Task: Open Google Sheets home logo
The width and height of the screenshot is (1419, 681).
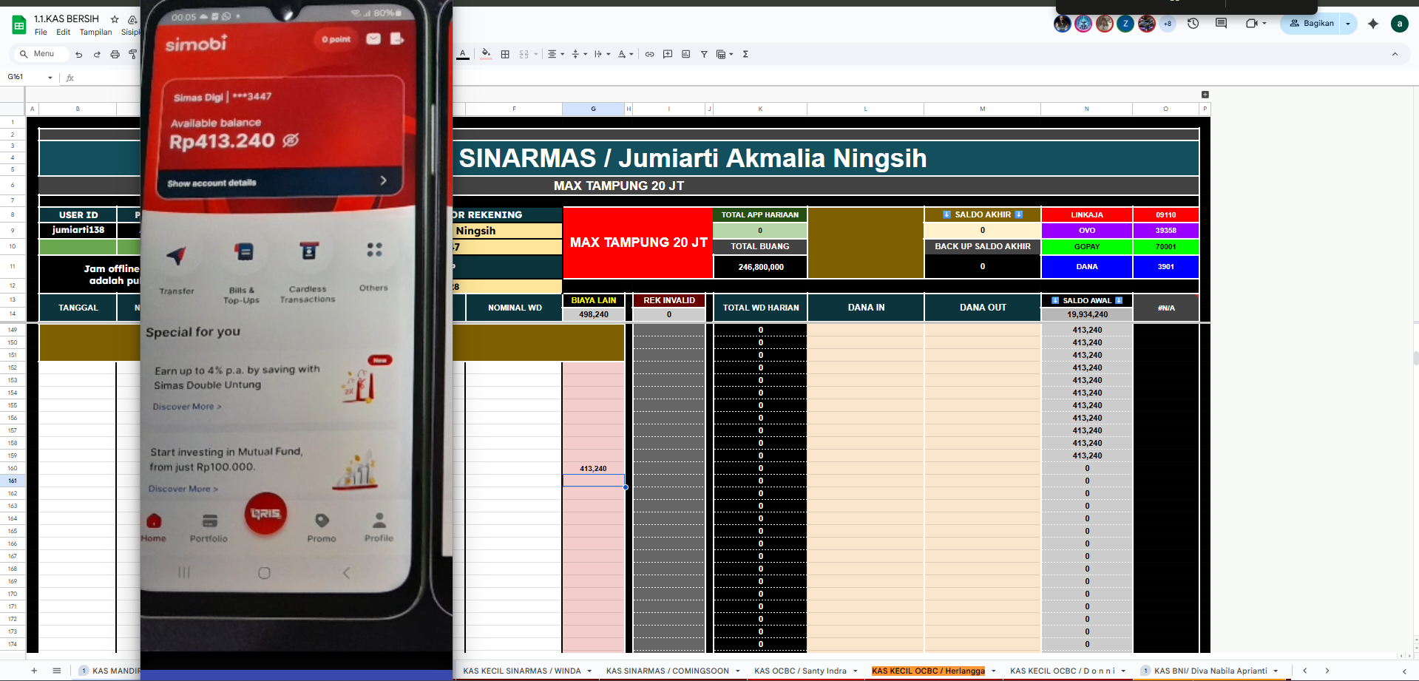Action: tap(19, 25)
